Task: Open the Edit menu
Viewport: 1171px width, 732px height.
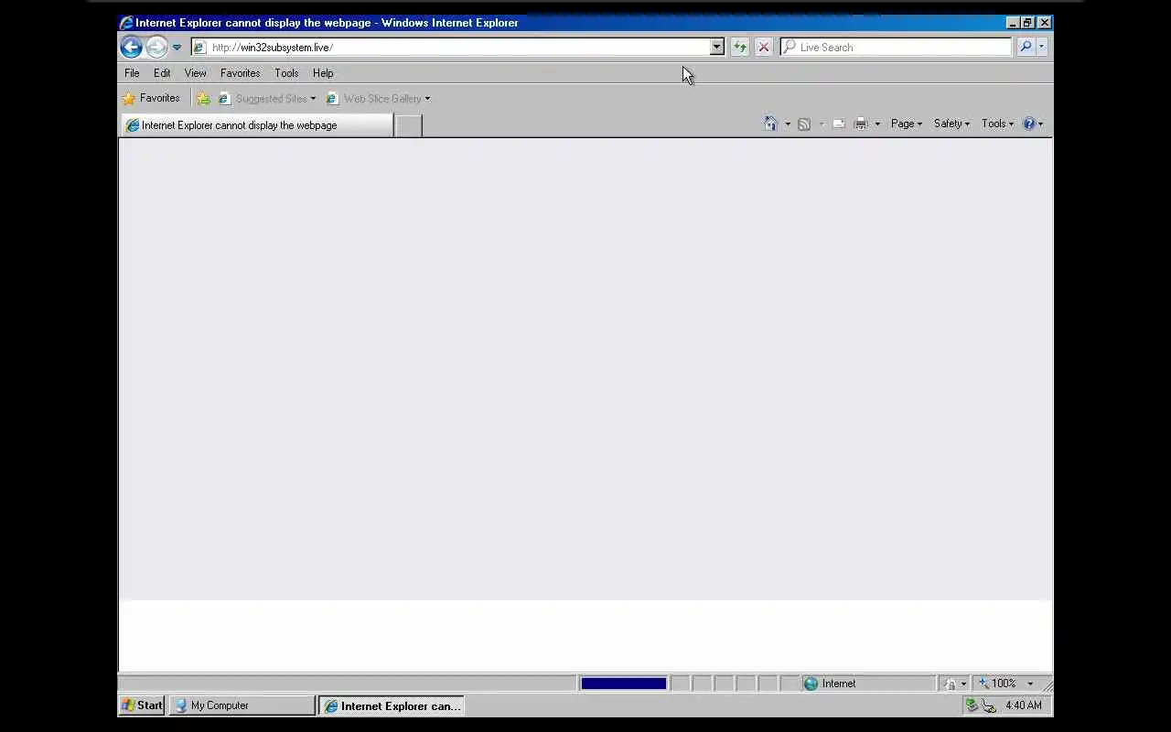Action: click(162, 73)
